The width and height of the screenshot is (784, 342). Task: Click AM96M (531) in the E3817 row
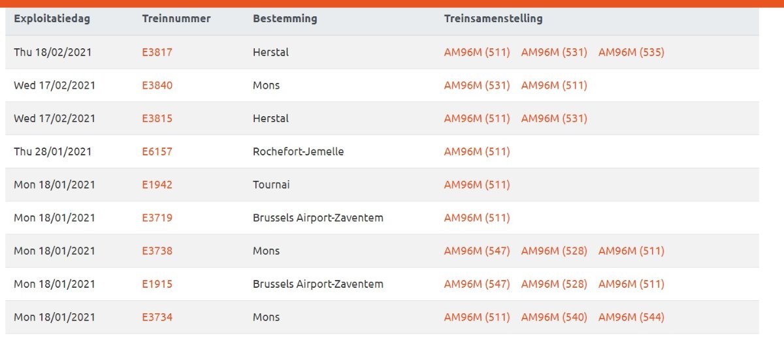(554, 52)
